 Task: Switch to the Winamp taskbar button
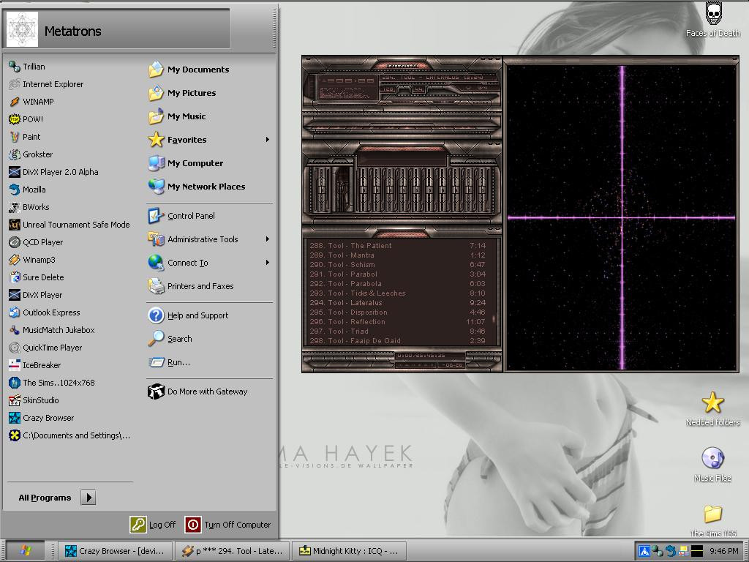[232, 551]
